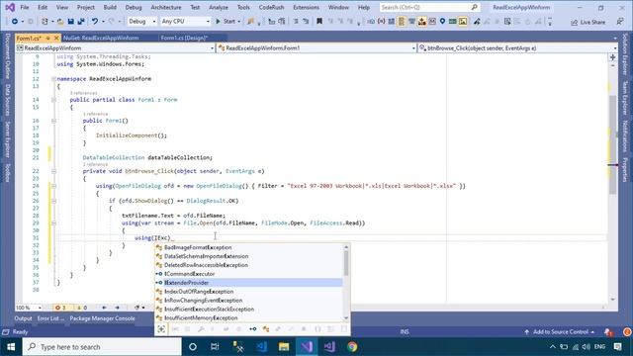Open the Build menu
633x356 pixels.
pyautogui.click(x=110, y=7)
